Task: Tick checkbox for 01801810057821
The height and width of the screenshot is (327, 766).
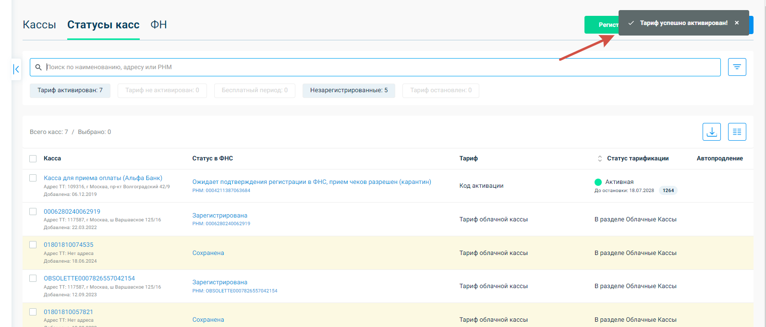Action: 33,312
